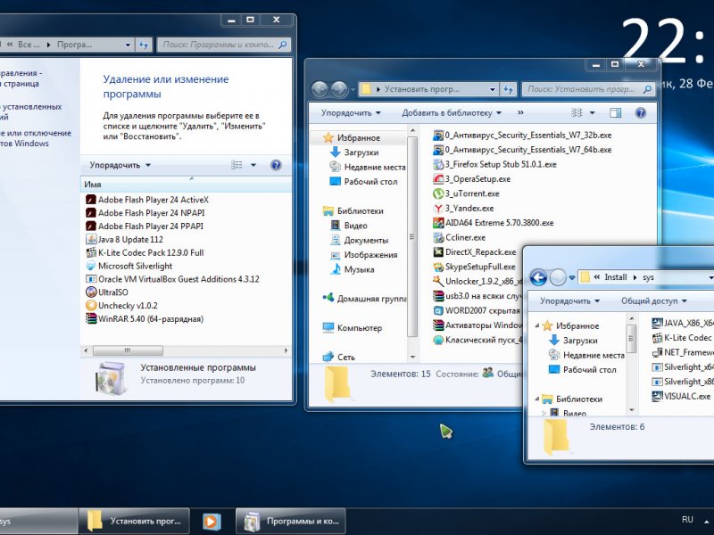Click down scroll arrow in Установить прогр sidebar
Viewport: 714px width, 535px height.
[412, 358]
